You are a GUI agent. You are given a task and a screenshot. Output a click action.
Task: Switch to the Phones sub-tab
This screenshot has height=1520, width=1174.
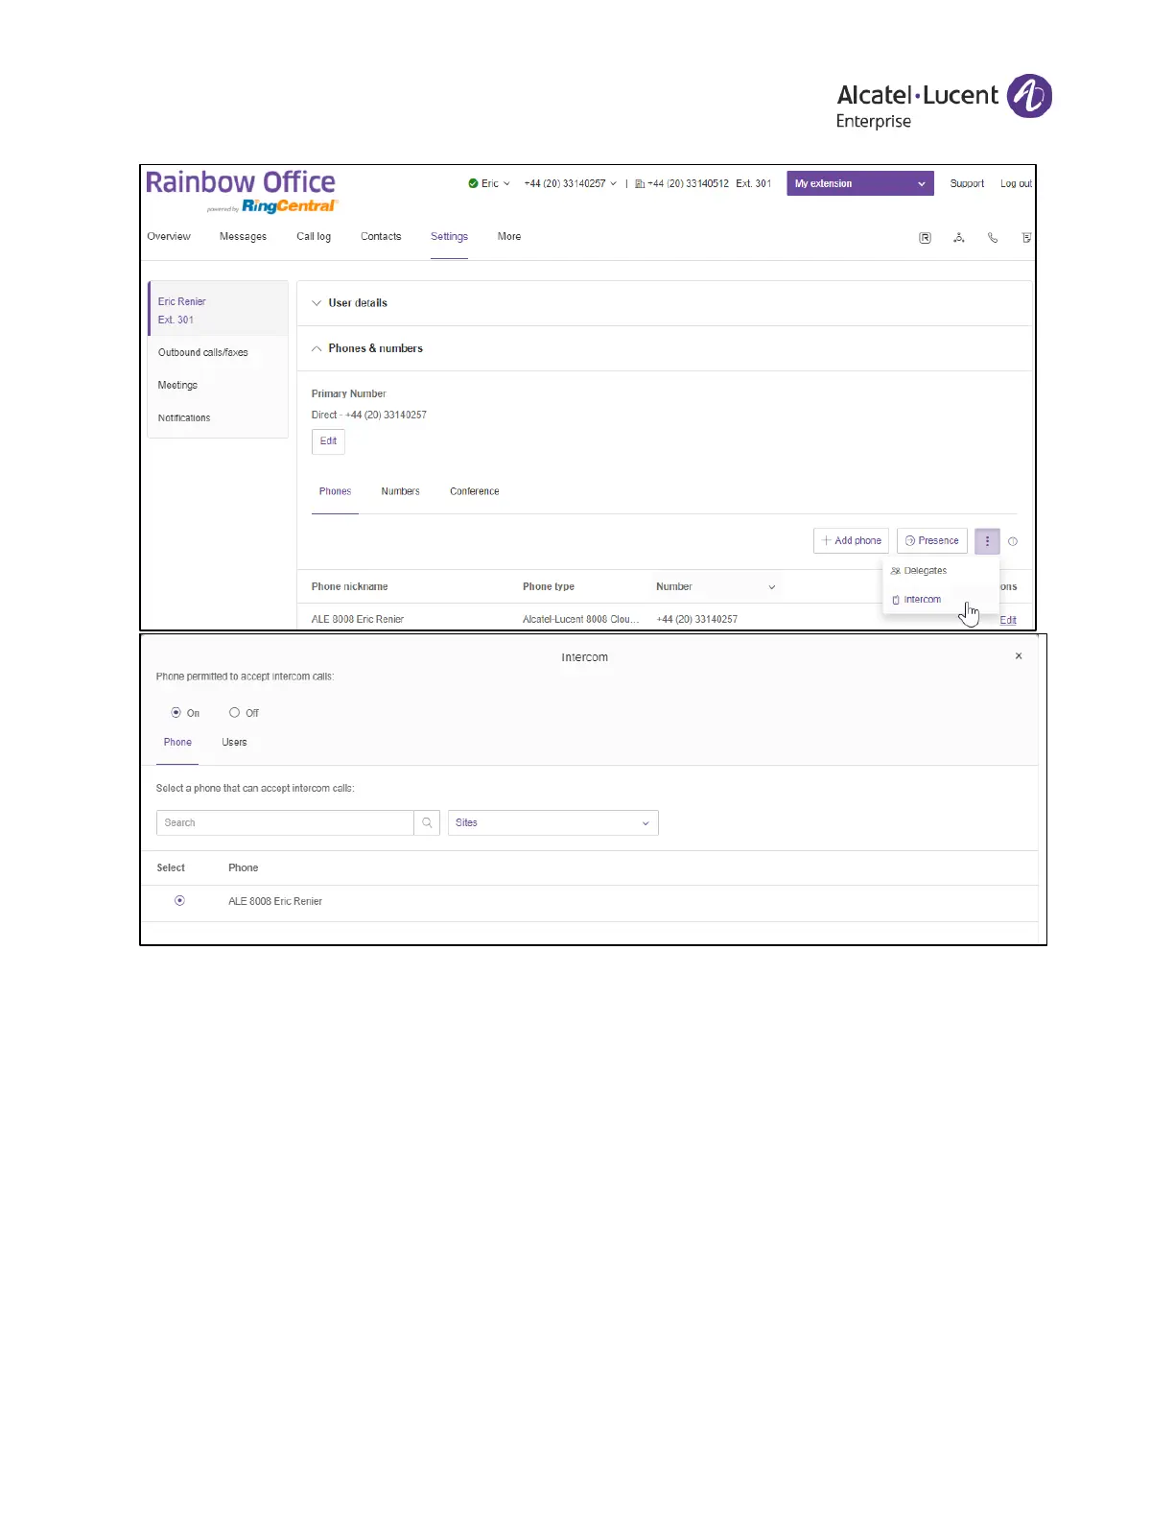[x=335, y=491]
